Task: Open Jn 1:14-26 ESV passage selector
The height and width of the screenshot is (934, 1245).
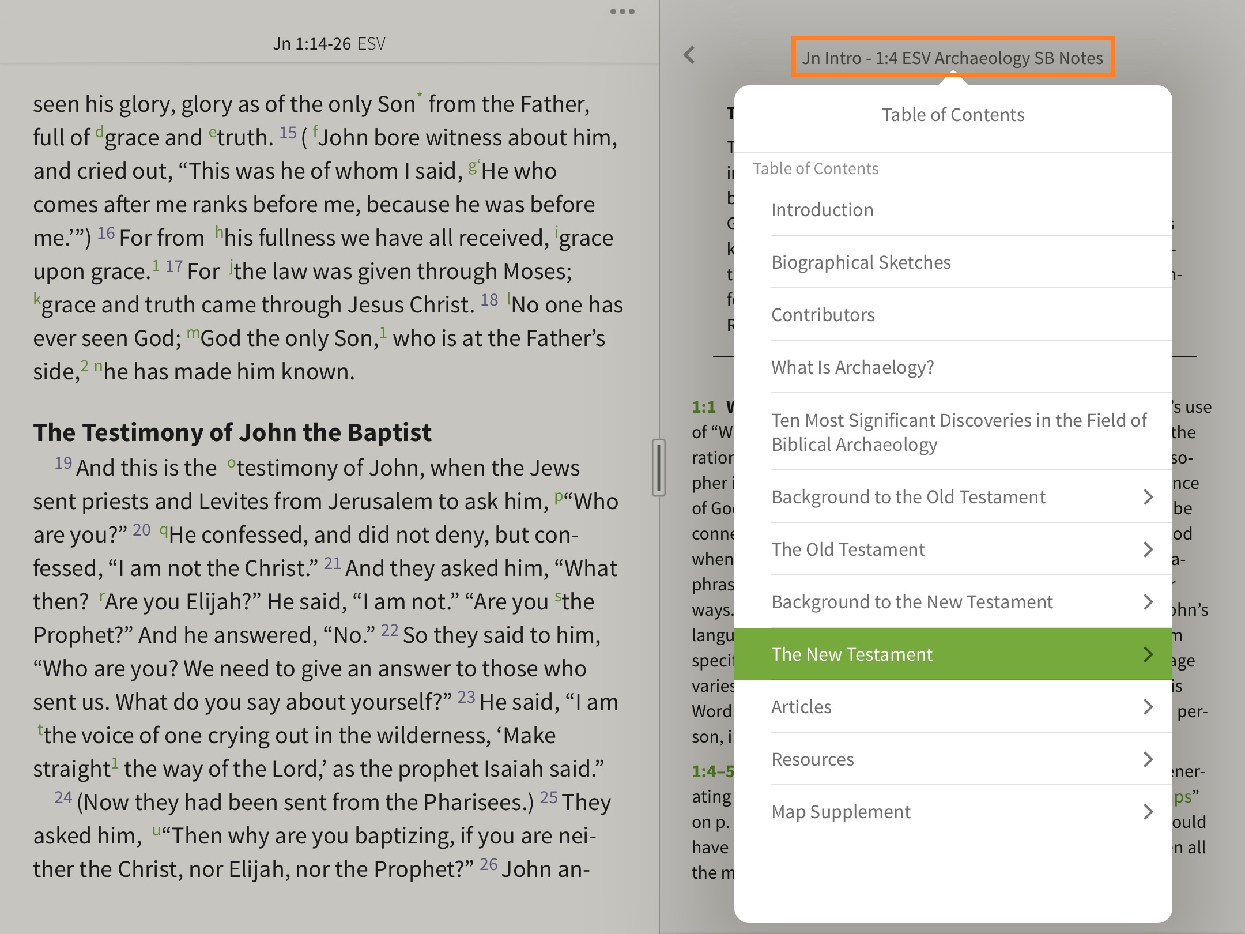Action: point(329,44)
